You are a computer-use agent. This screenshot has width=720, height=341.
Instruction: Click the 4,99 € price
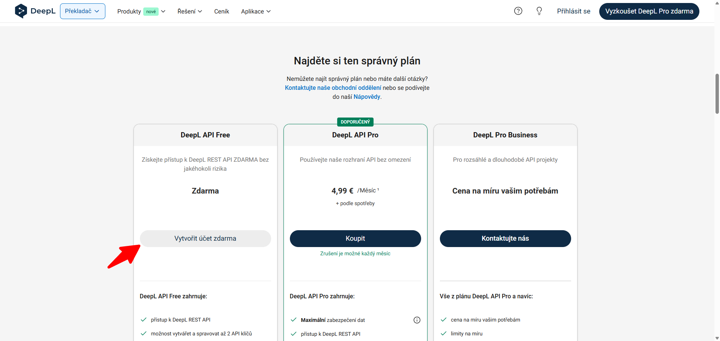342,191
